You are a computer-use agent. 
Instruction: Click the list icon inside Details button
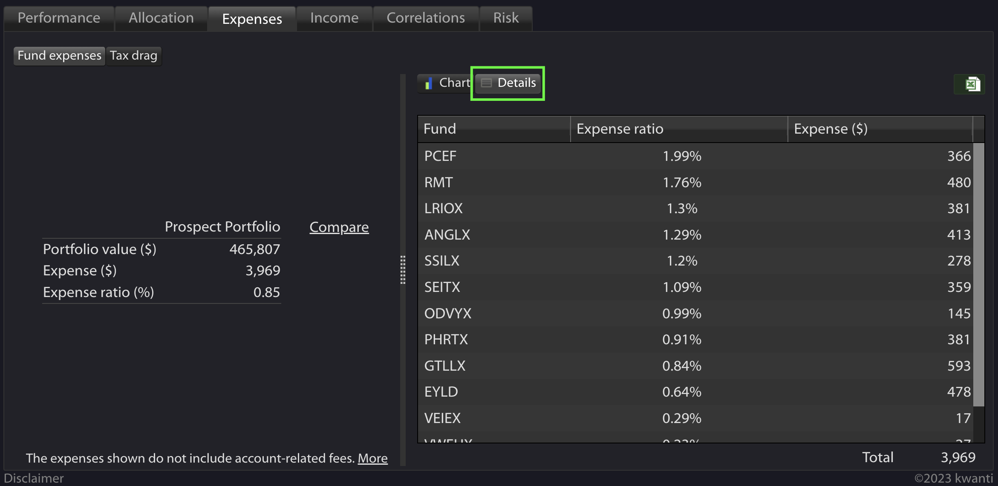[x=486, y=83]
